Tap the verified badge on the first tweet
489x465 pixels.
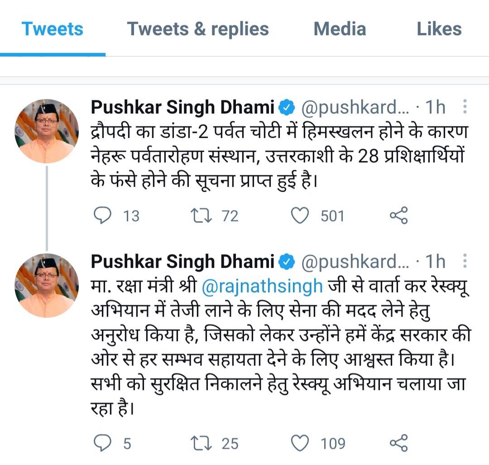coord(287,108)
